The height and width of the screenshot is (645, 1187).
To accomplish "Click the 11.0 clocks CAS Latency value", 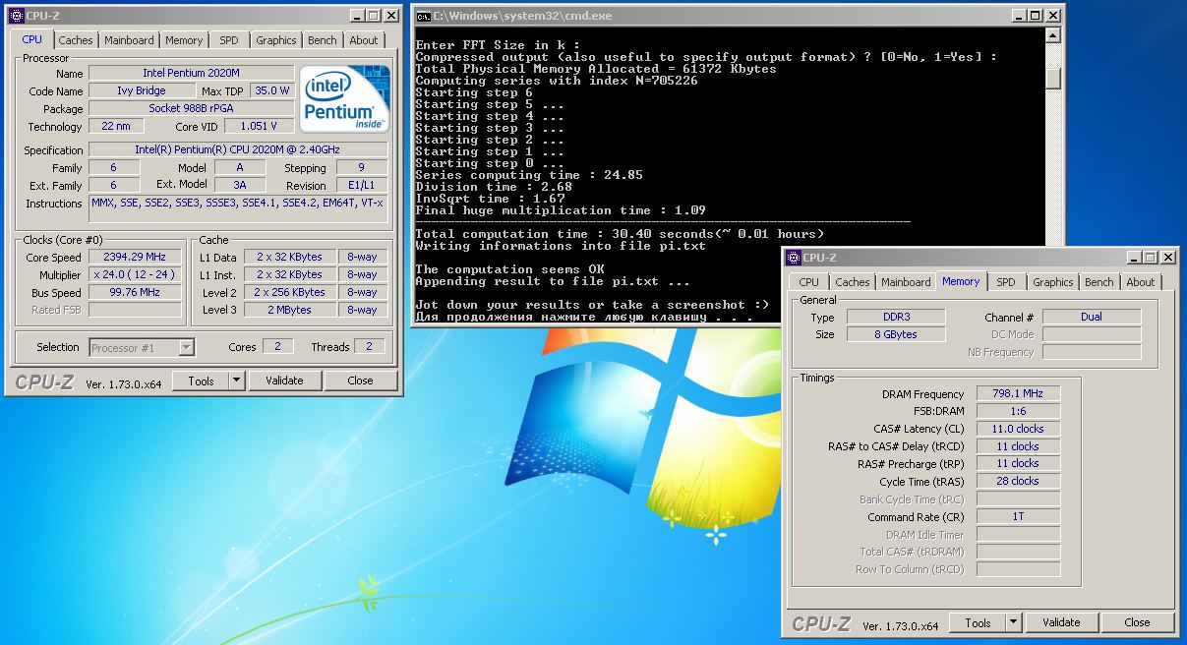I will (1018, 429).
